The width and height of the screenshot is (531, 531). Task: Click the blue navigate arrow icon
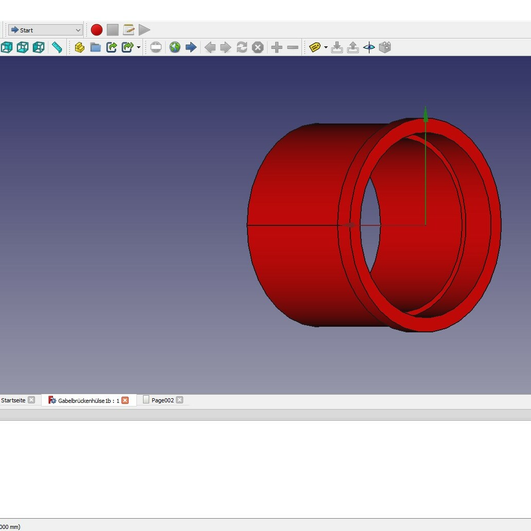pyautogui.click(x=191, y=47)
